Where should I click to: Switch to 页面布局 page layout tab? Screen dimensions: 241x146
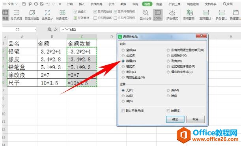tap(97, 4)
